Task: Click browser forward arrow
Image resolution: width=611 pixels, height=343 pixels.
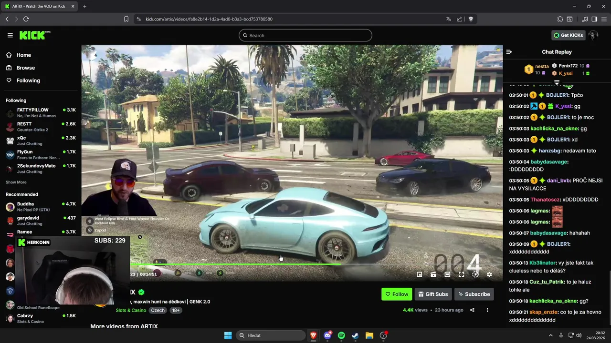Action: pyautogui.click(x=16, y=19)
